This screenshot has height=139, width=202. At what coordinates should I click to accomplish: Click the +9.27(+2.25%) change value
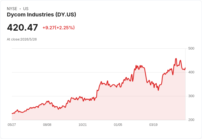(59, 28)
